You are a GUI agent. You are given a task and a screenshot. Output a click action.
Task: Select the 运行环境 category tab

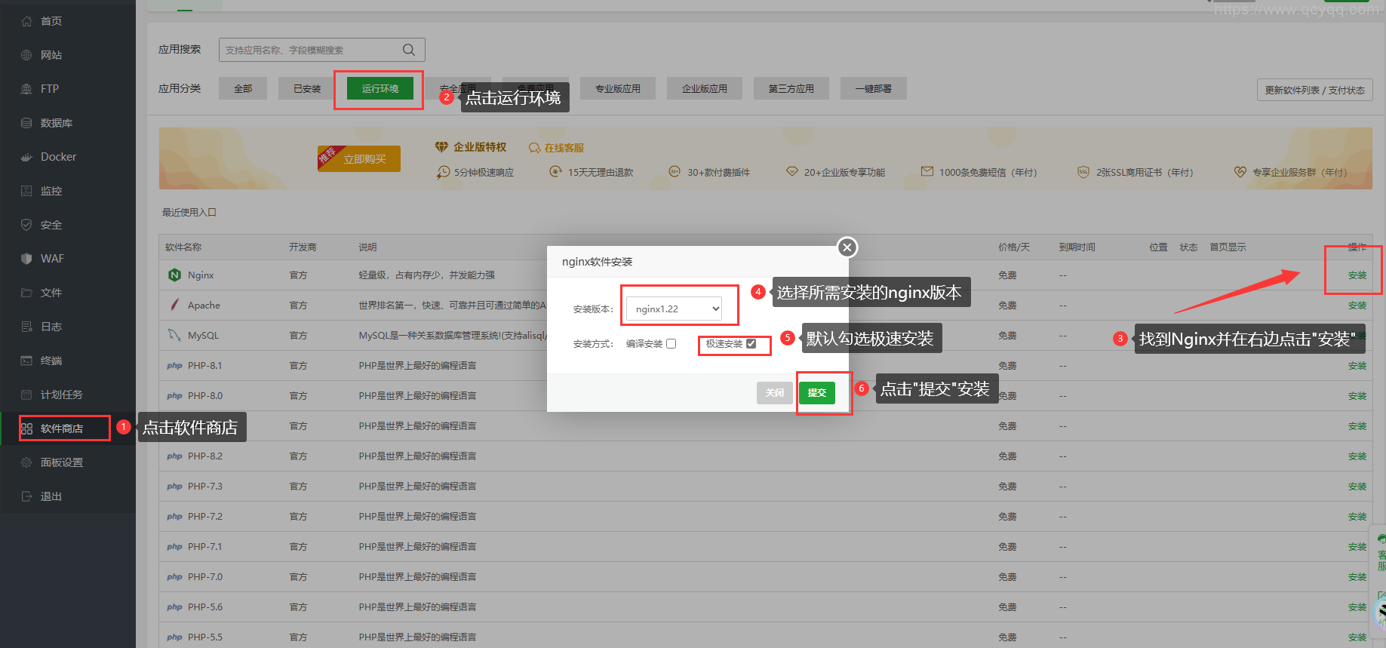(380, 88)
